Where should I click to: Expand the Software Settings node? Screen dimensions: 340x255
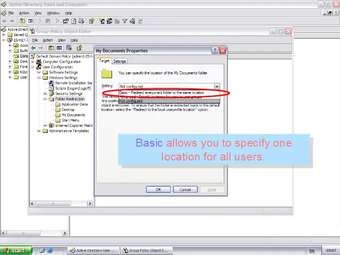coord(39,72)
